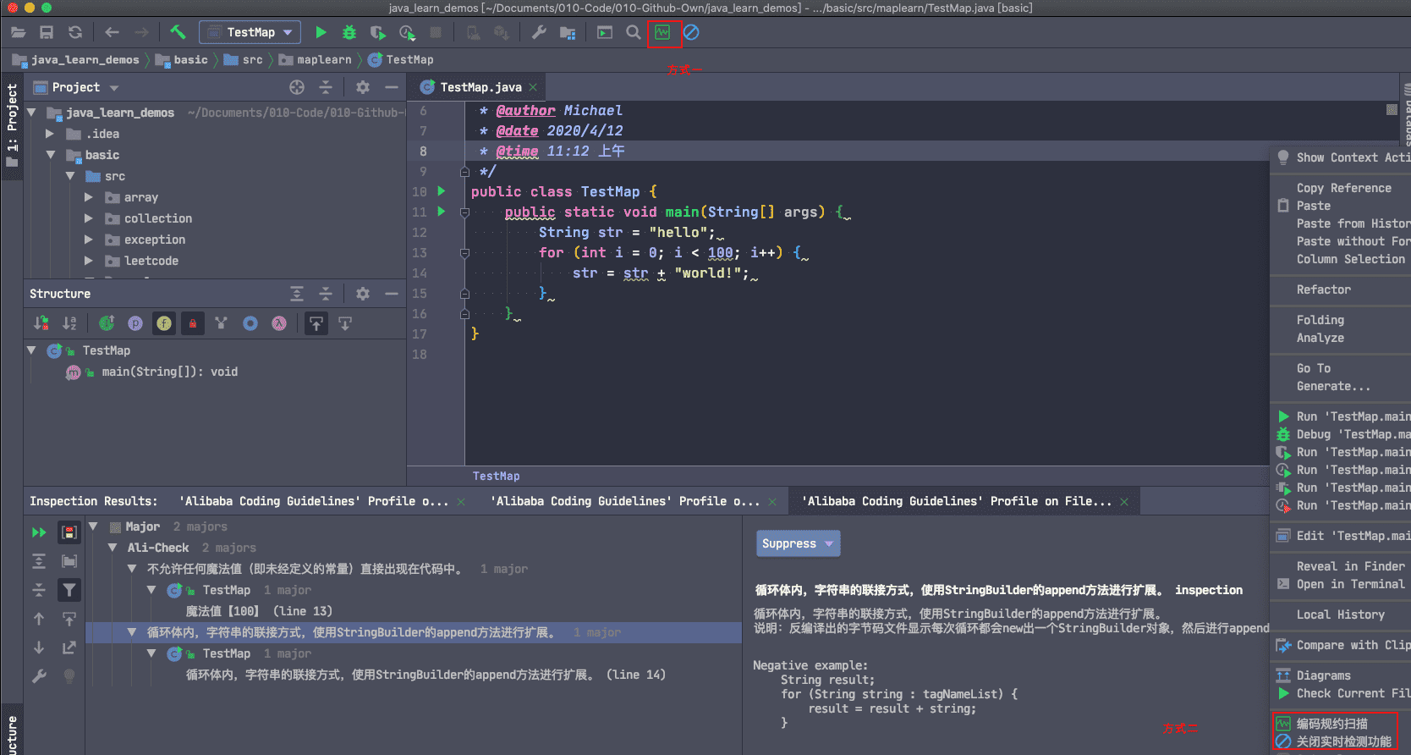Export inspection results icon

[x=69, y=648]
